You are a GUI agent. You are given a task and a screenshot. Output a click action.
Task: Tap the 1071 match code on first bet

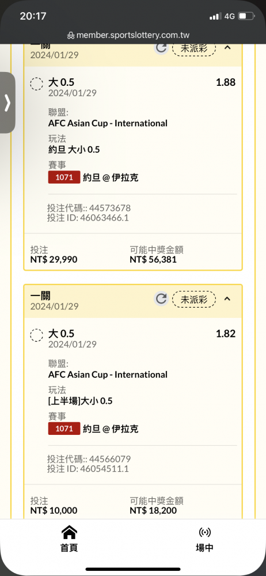point(64,177)
